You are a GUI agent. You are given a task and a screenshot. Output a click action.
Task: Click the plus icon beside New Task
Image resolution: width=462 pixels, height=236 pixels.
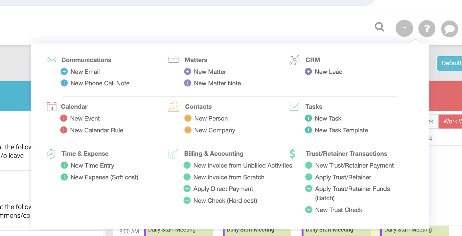[x=308, y=118]
